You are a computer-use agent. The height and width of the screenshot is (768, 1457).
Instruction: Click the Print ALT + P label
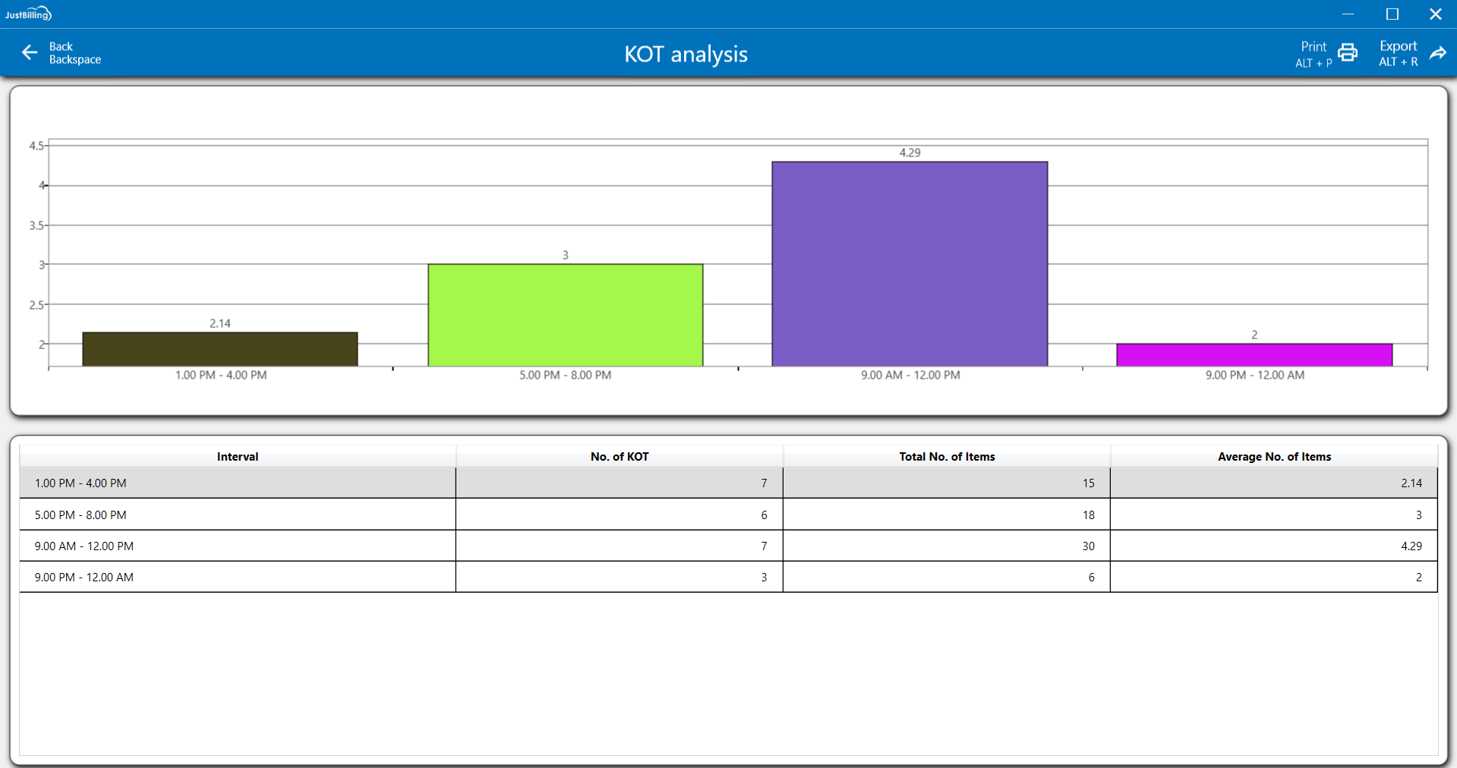(x=1314, y=54)
